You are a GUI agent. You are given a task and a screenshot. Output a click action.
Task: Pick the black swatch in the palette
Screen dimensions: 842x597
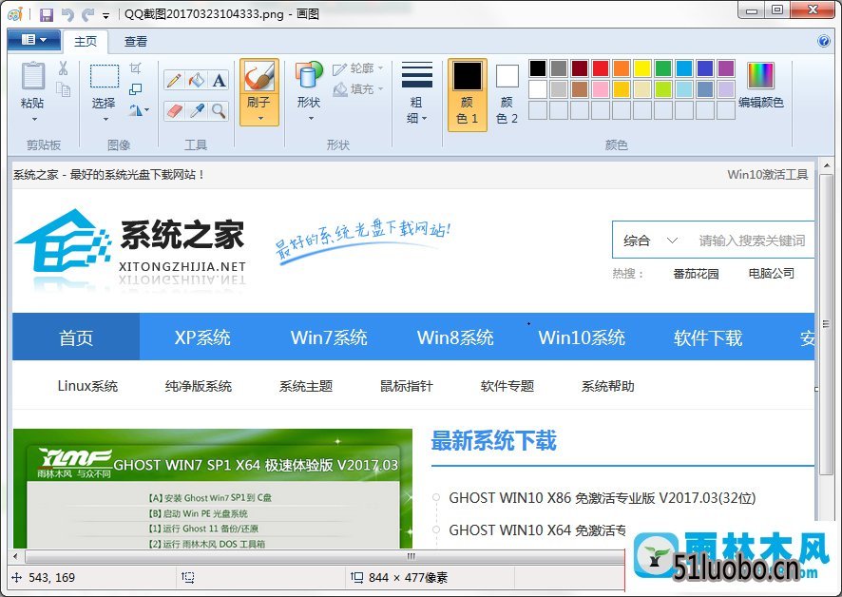[538, 68]
